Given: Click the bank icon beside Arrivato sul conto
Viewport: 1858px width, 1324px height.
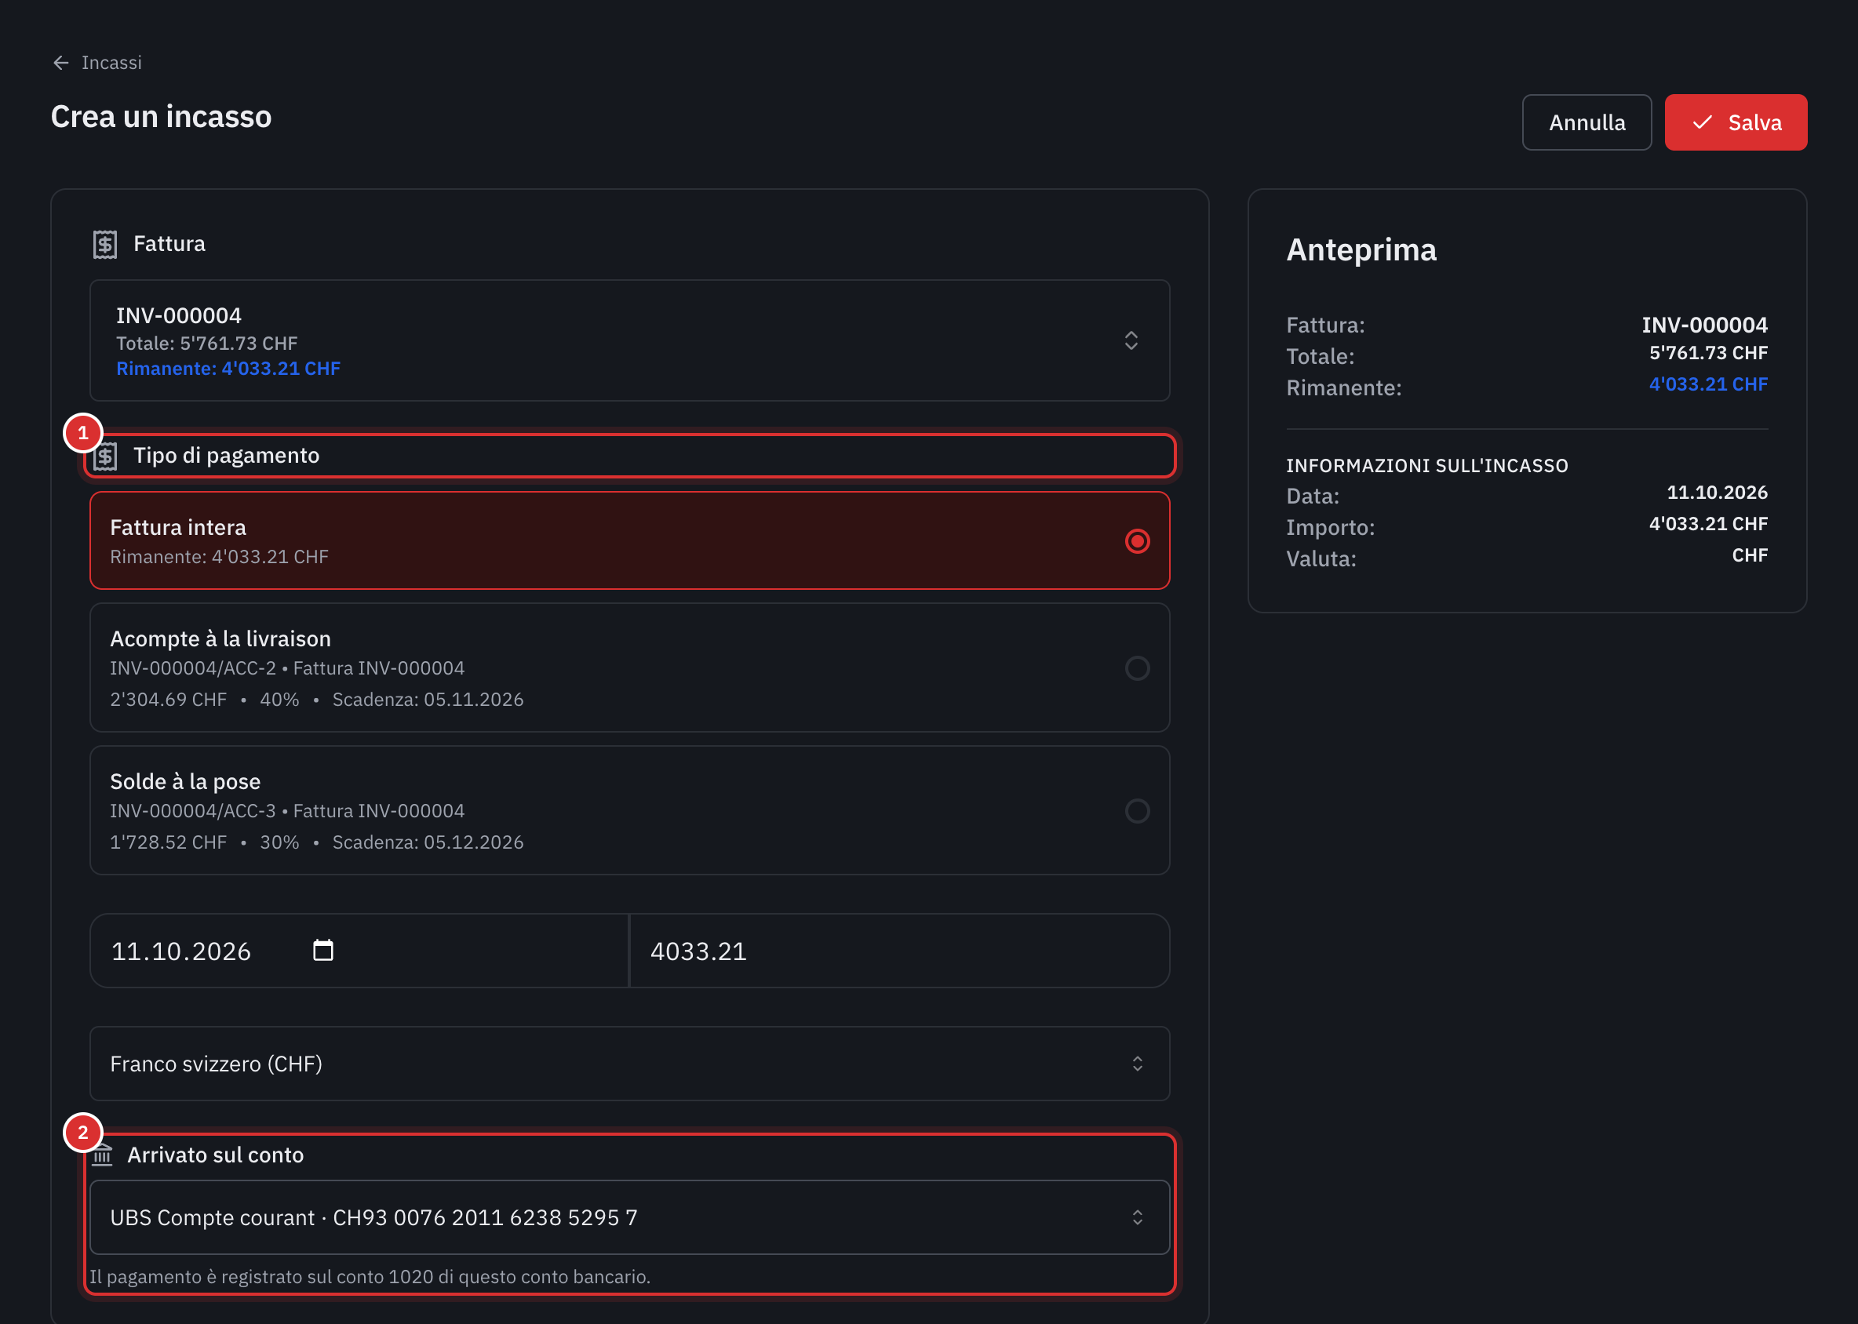Looking at the screenshot, I should (x=102, y=1155).
